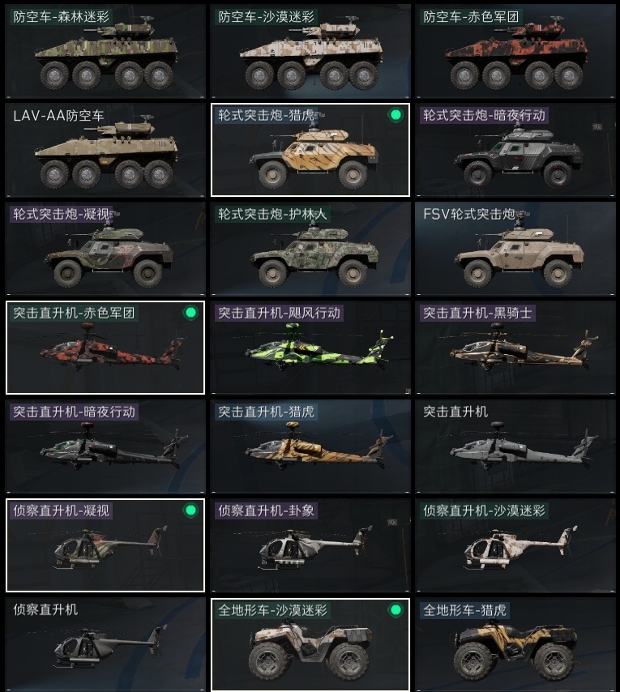Choose the 轮式突击炮-护林人 camo skin
620x692 pixels.
tap(310, 249)
